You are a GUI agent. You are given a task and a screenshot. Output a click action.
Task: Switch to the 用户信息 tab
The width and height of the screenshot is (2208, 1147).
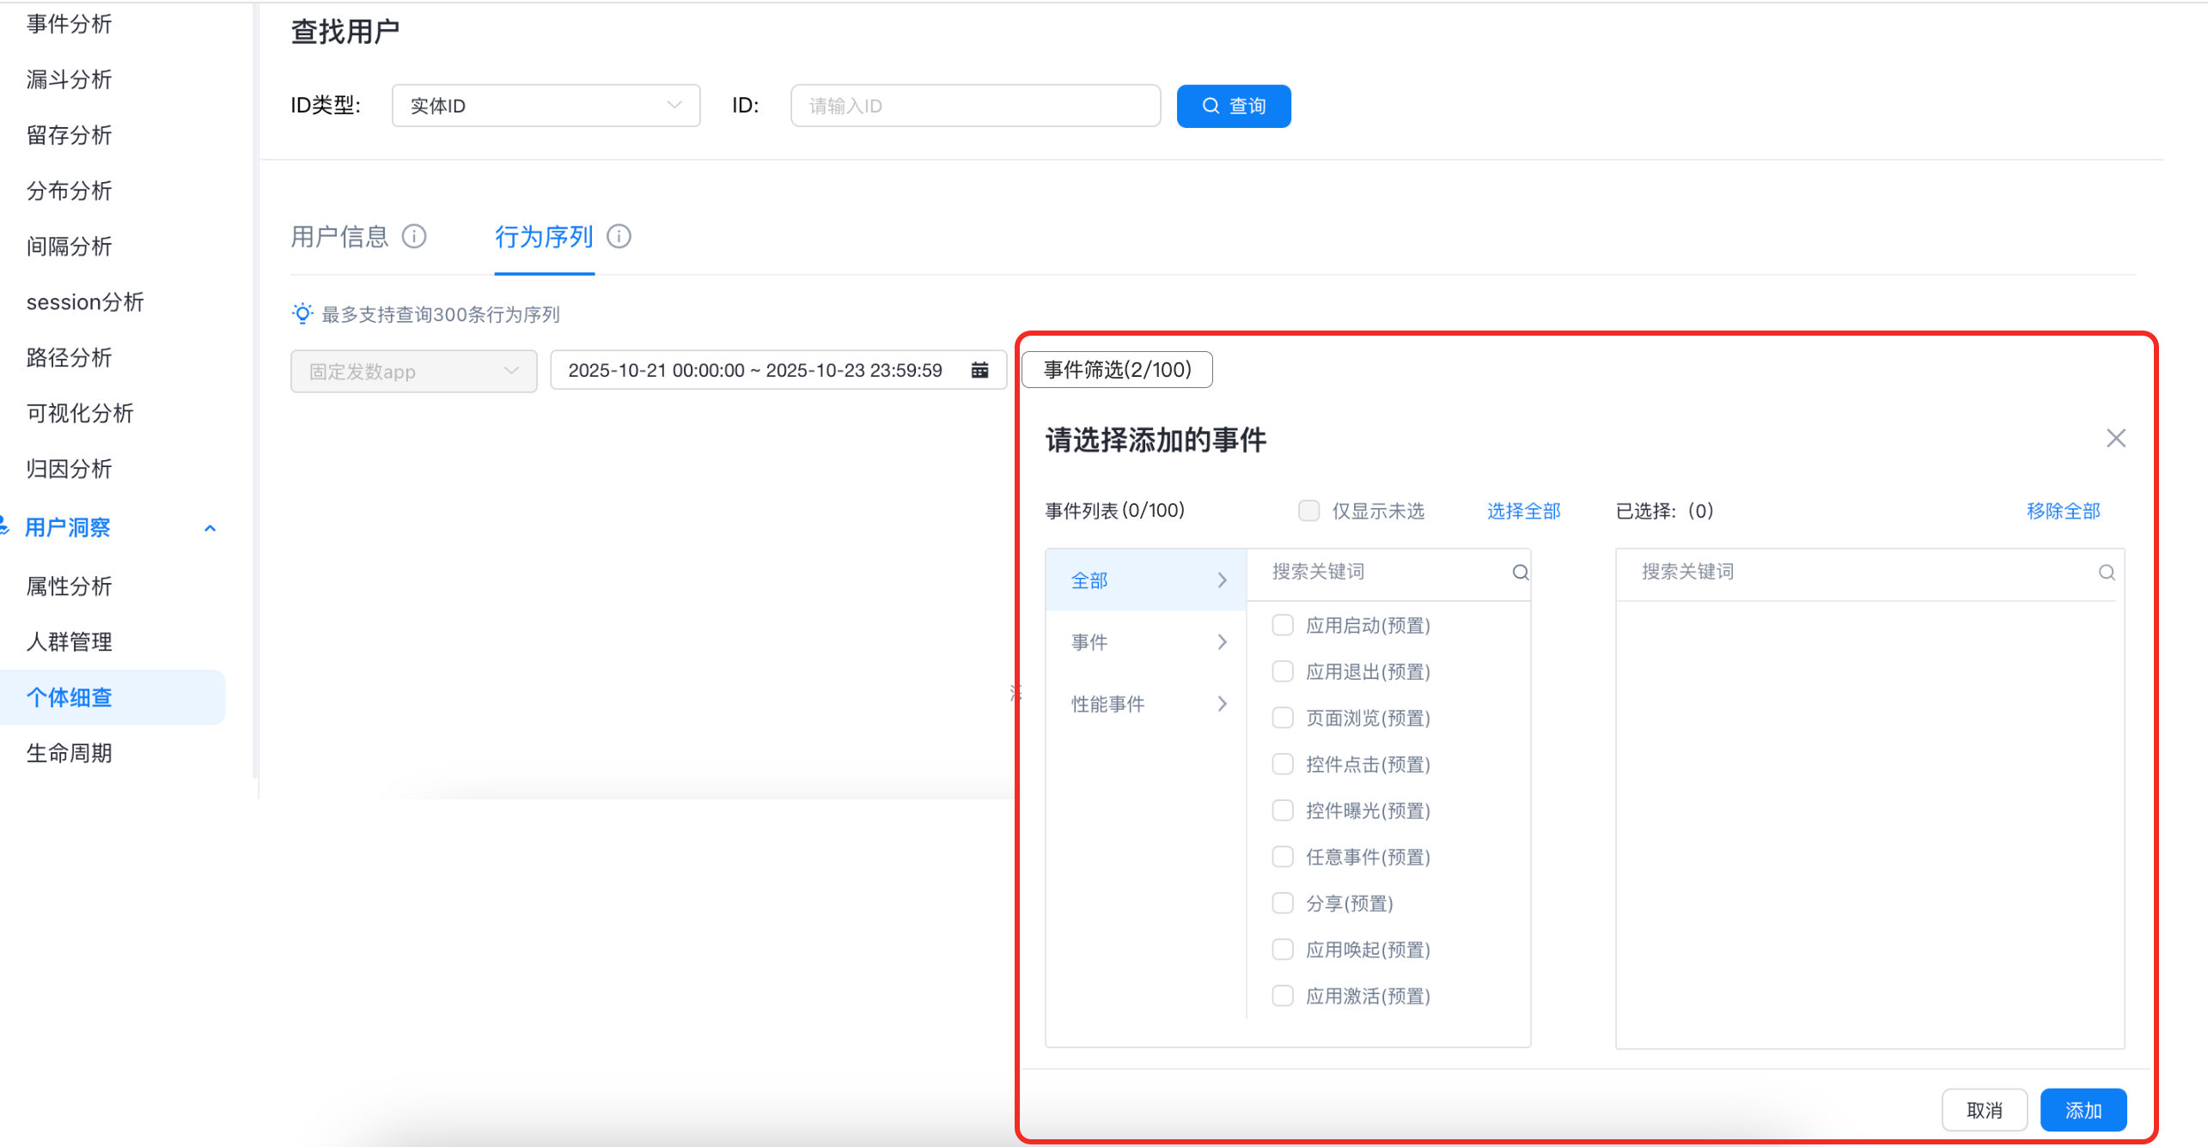click(340, 236)
